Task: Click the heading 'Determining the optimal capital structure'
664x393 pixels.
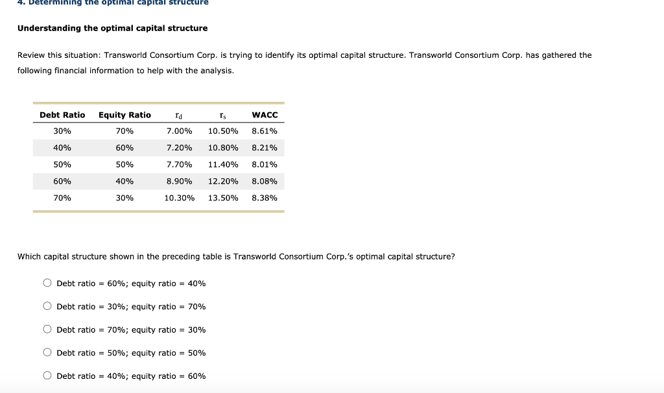Action: coord(113,3)
